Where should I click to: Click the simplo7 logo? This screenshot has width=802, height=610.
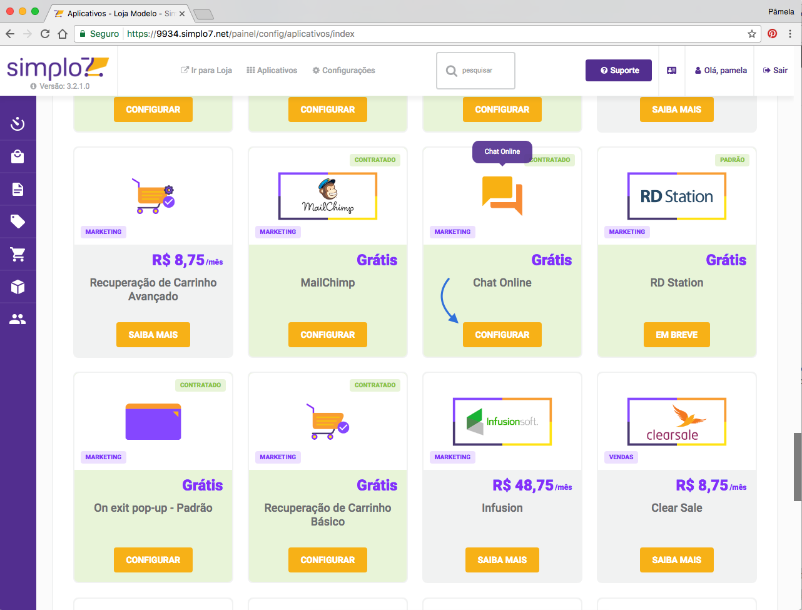pyautogui.click(x=58, y=68)
